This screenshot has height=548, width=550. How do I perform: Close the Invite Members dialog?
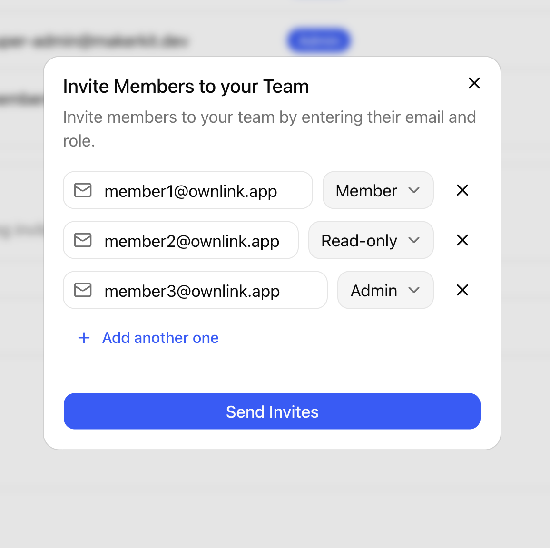click(x=474, y=83)
